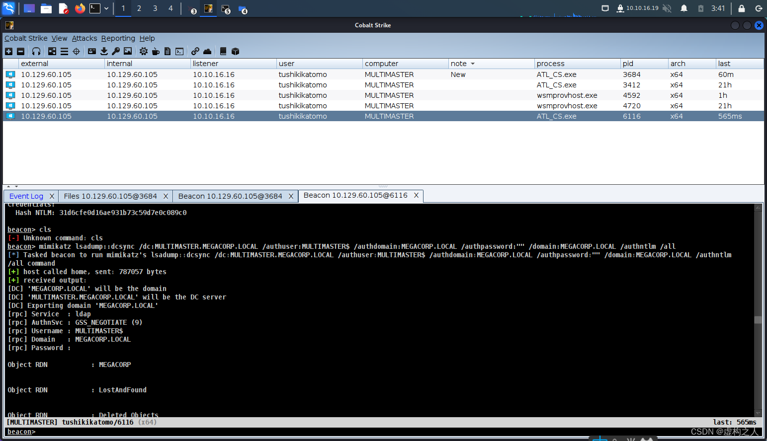Disconnect from team server (minus icon)
This screenshot has width=767, height=441.
(x=20, y=51)
